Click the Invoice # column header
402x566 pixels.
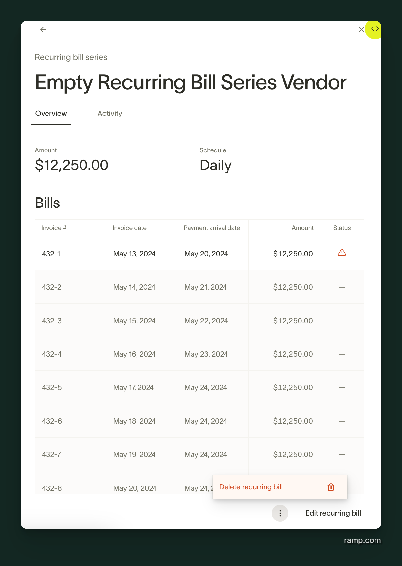tap(54, 228)
